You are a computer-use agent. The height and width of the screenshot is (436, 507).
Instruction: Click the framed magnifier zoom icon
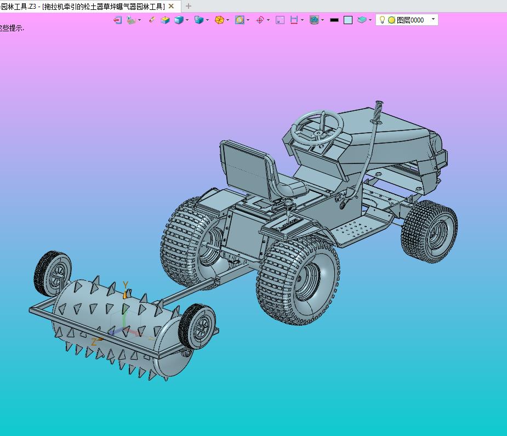(x=240, y=20)
